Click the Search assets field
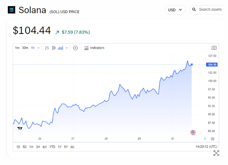 (x=209, y=9)
